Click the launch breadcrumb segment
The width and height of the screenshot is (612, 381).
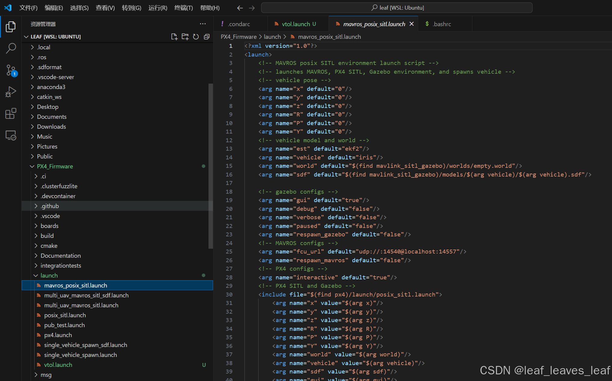[x=272, y=37]
